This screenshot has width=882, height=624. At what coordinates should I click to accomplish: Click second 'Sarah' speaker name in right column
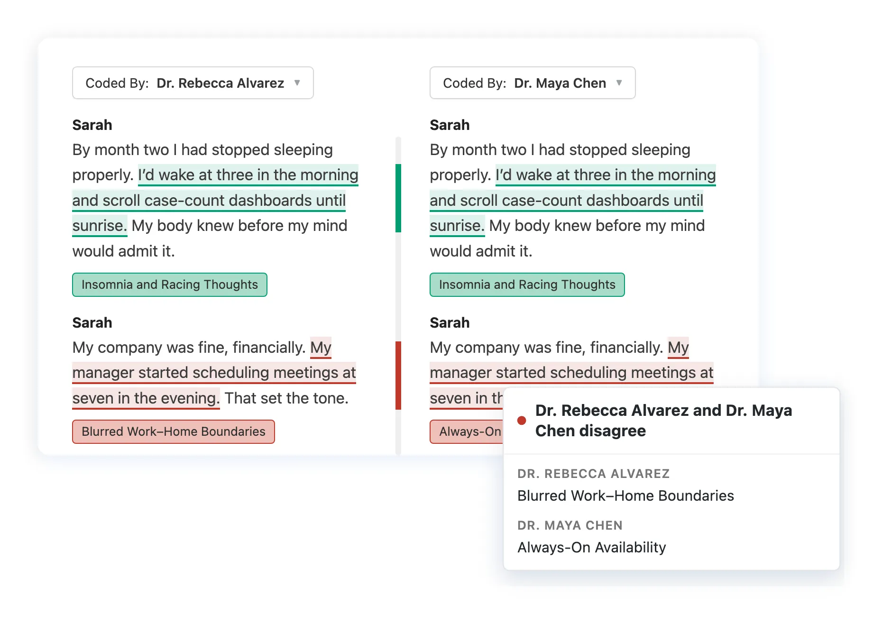[450, 323]
